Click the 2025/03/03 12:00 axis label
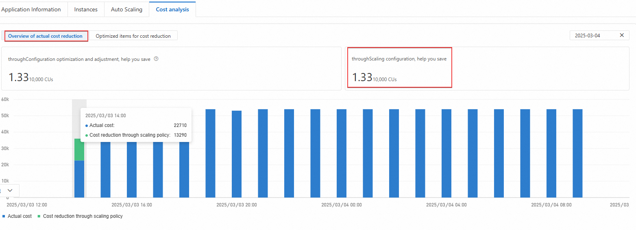The width and height of the screenshot is (636, 230). [x=27, y=205]
